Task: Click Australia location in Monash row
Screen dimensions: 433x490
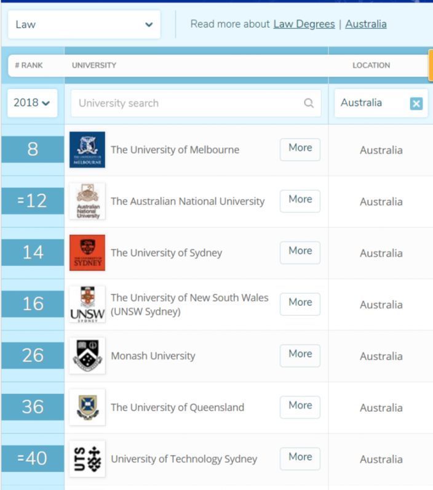Action: click(381, 356)
